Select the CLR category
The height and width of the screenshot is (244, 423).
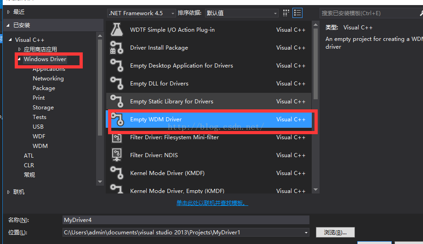click(x=29, y=165)
